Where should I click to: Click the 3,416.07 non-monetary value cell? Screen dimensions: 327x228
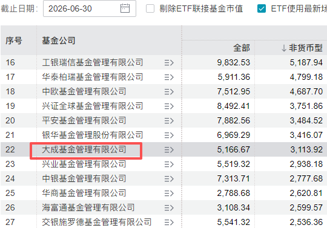(x=306, y=135)
